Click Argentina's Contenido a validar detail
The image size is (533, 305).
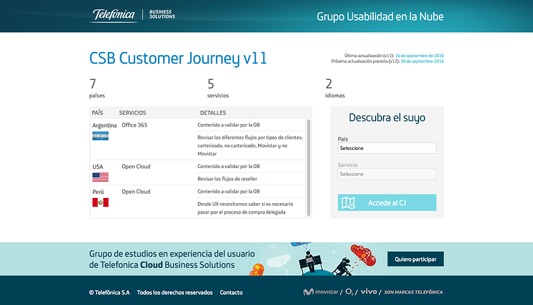point(228,125)
